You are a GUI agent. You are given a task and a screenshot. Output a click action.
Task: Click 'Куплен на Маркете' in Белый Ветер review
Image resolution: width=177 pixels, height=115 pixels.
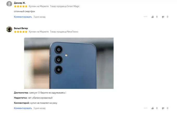(39, 32)
